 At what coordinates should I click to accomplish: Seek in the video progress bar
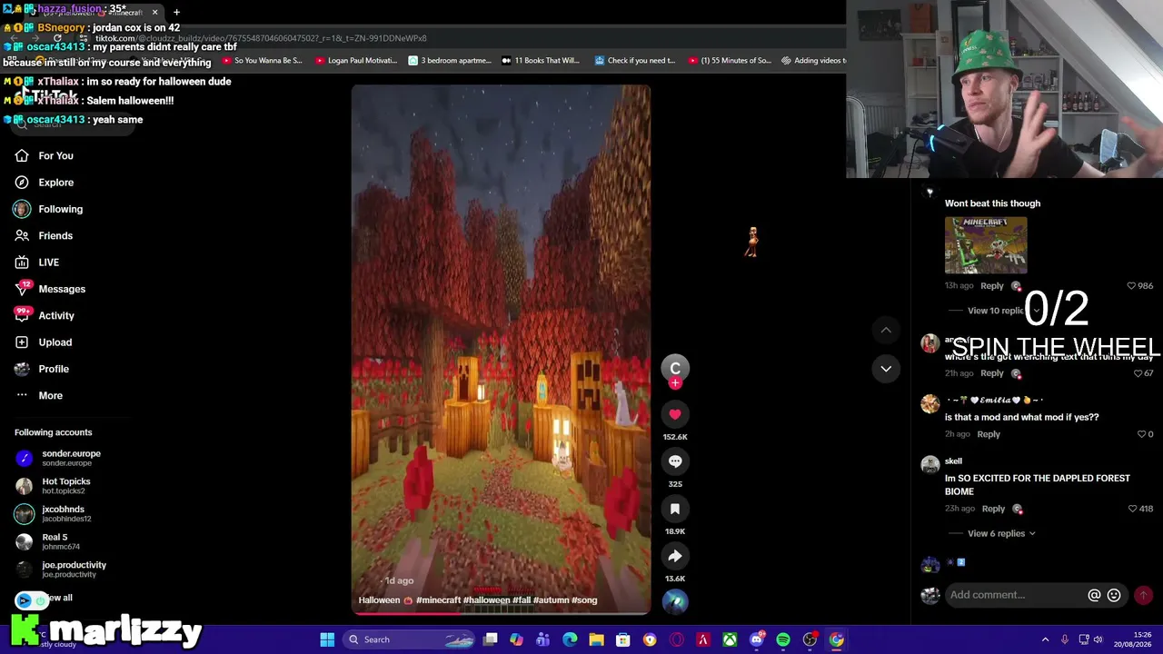tap(501, 612)
